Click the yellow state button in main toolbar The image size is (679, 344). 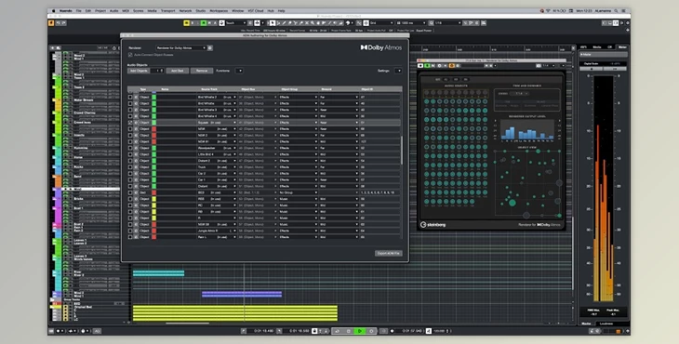point(187,23)
